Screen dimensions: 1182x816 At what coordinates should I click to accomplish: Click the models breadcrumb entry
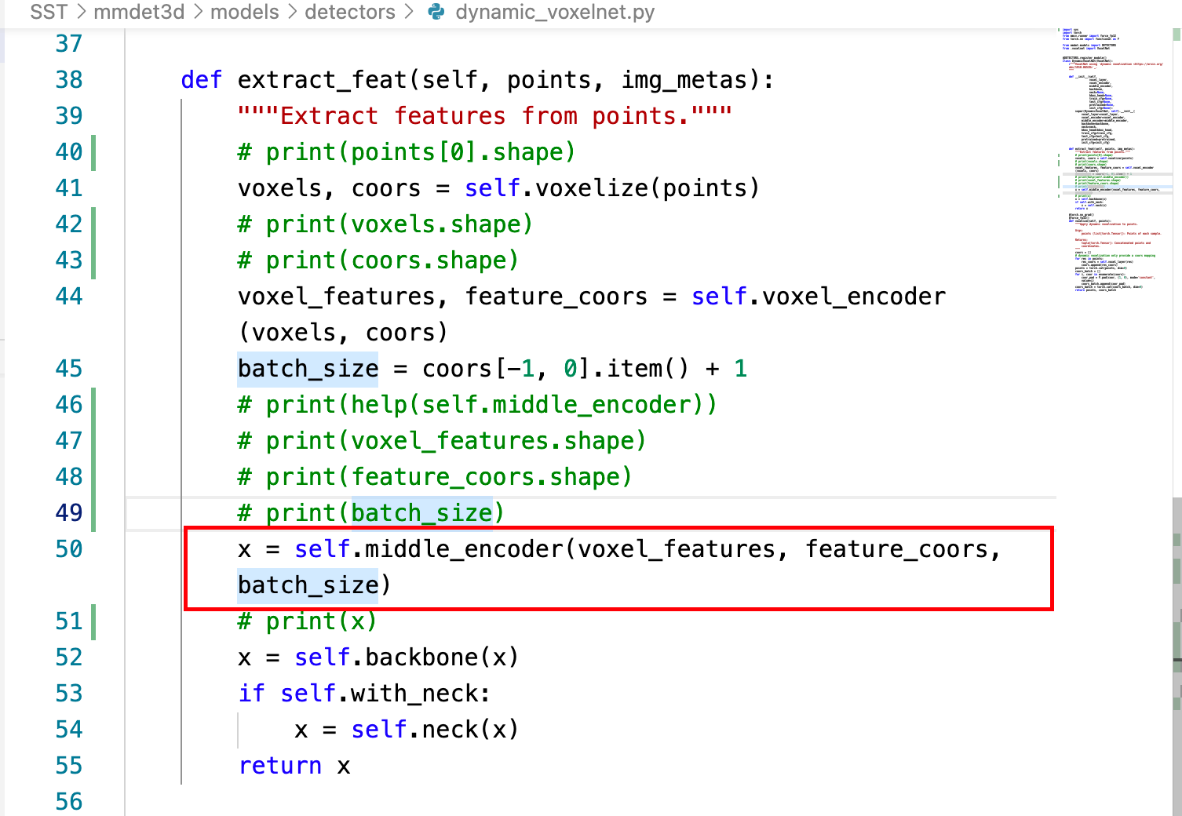[x=245, y=12]
